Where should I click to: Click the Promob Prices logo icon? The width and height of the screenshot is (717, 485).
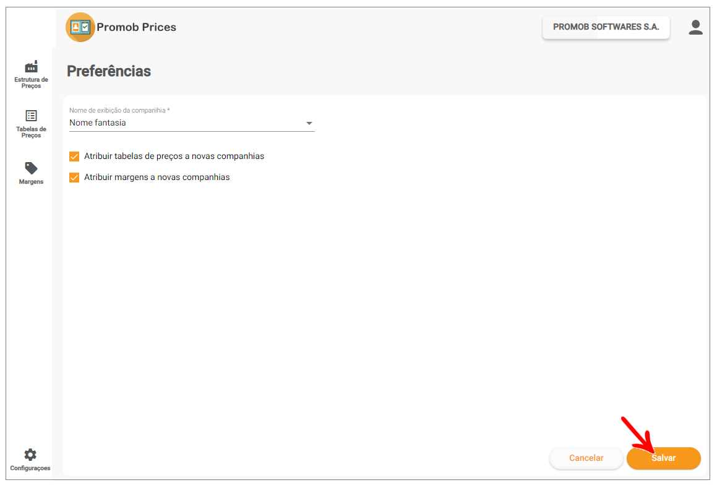[x=80, y=27]
